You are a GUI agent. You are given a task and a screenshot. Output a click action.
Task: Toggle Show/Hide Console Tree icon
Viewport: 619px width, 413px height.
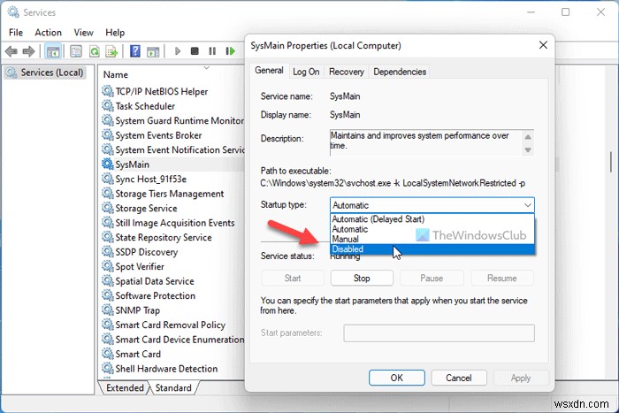point(53,51)
